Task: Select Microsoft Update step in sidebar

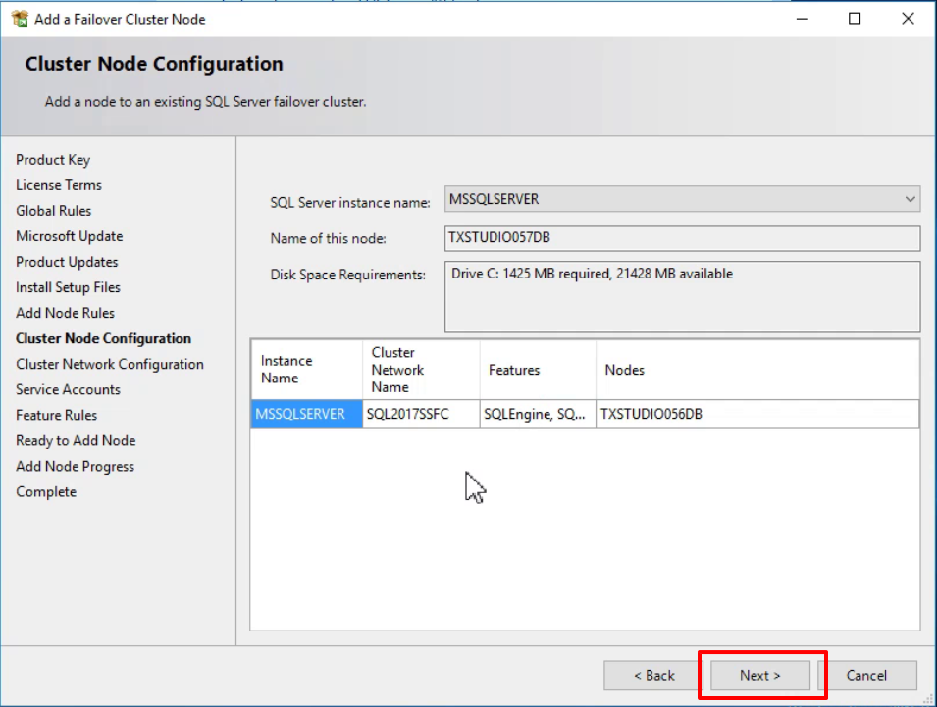Action: point(70,236)
